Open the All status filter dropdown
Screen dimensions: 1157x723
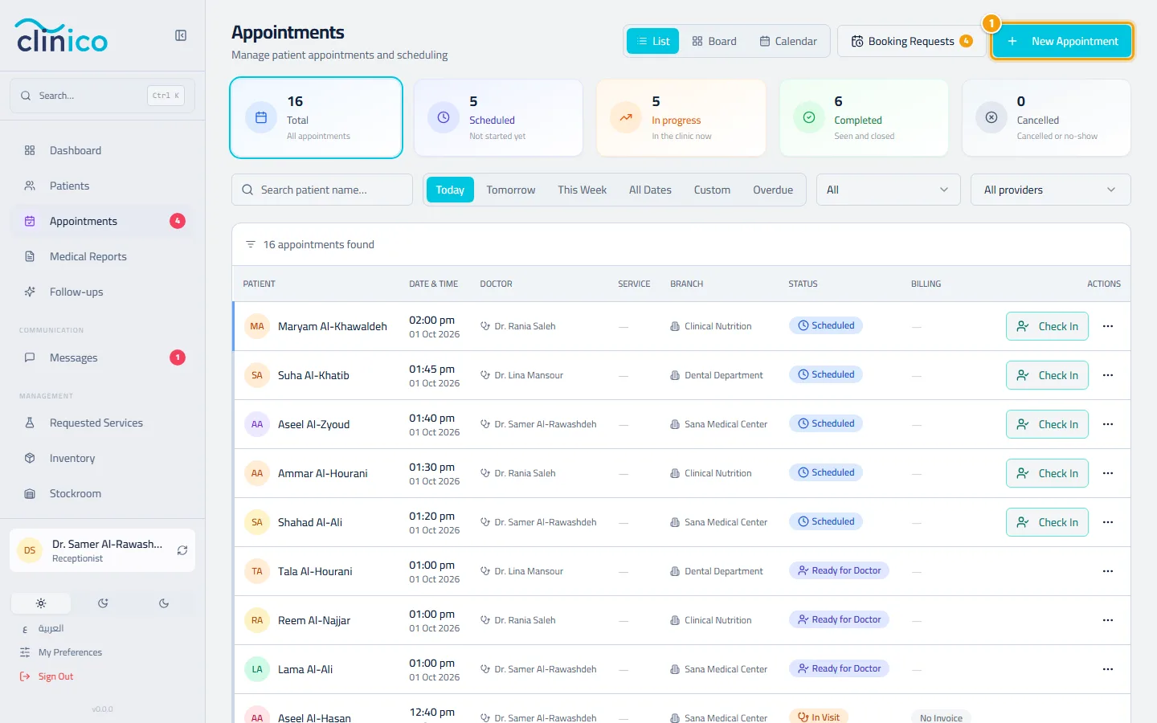pyautogui.click(x=889, y=190)
